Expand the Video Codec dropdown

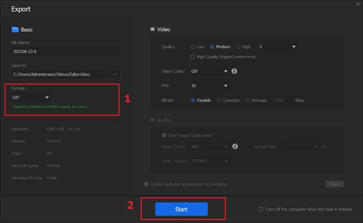210,71
